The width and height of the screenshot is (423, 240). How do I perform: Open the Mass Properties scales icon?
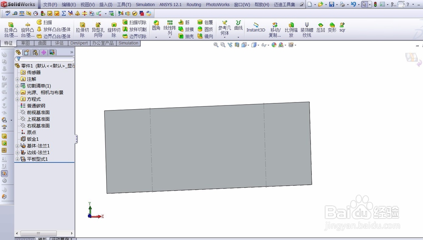[x=22, y=13]
